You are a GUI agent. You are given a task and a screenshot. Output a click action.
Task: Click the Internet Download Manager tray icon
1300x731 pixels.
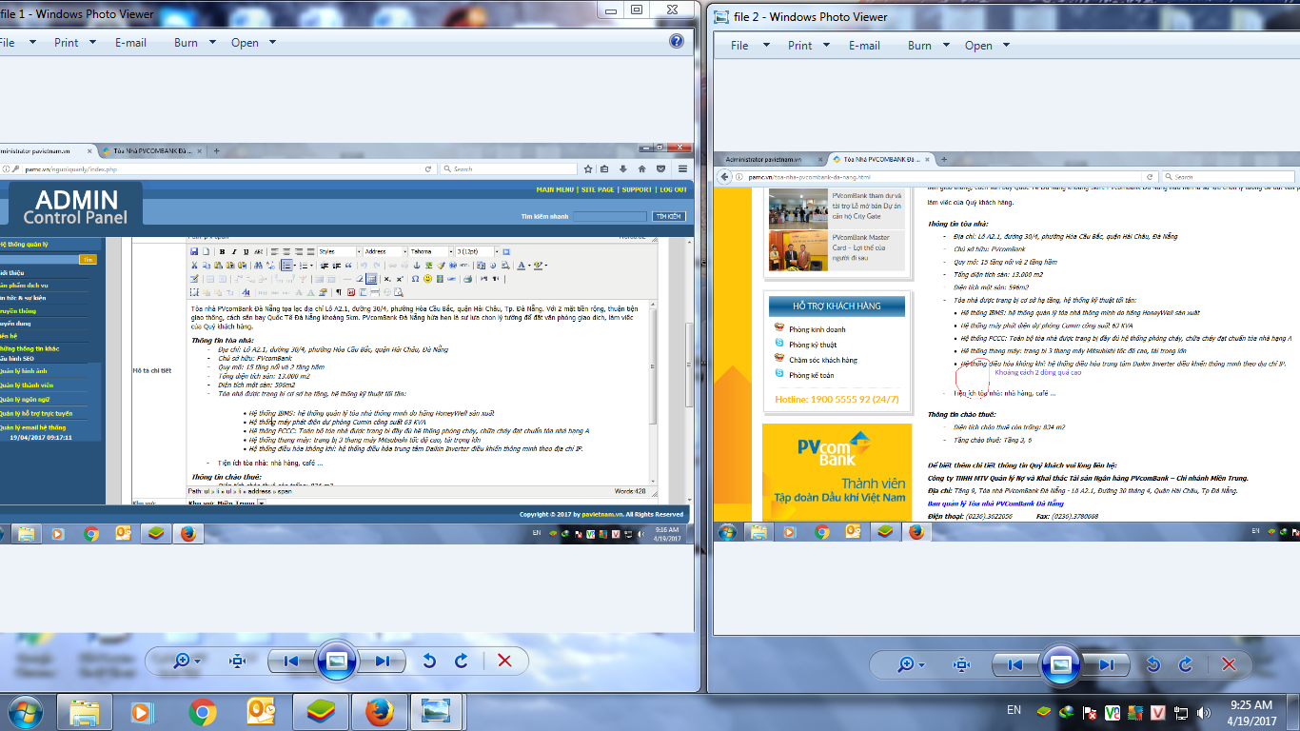pos(1067,711)
